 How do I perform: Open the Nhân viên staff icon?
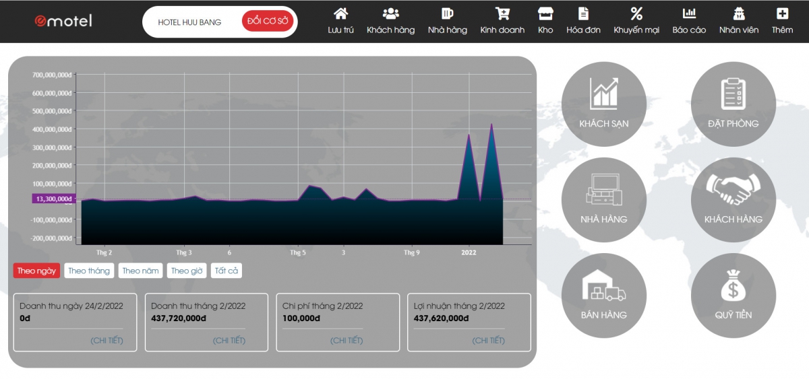coord(738,15)
